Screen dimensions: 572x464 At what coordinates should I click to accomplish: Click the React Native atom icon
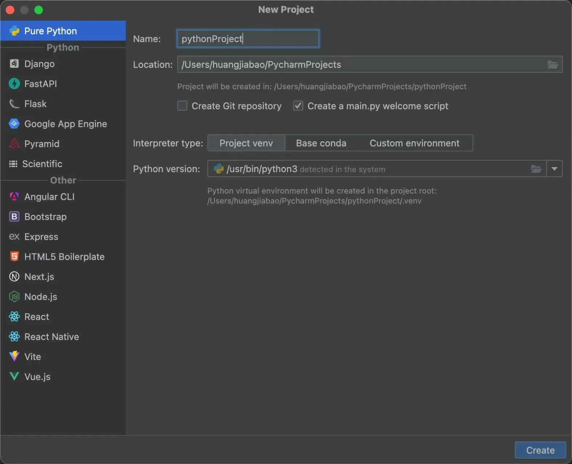(14, 336)
